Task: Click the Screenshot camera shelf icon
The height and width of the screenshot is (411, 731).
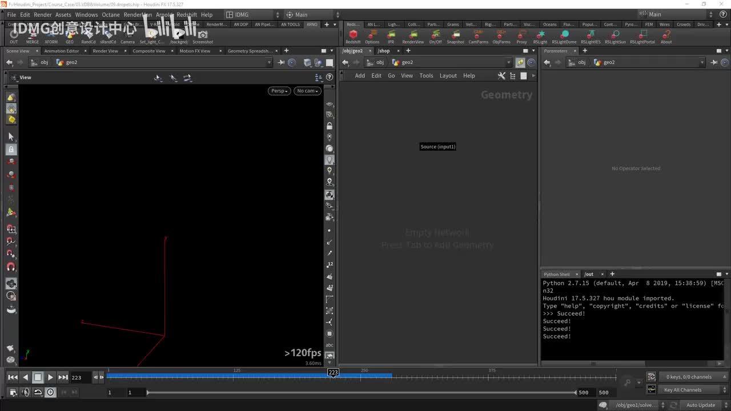Action: (x=203, y=35)
